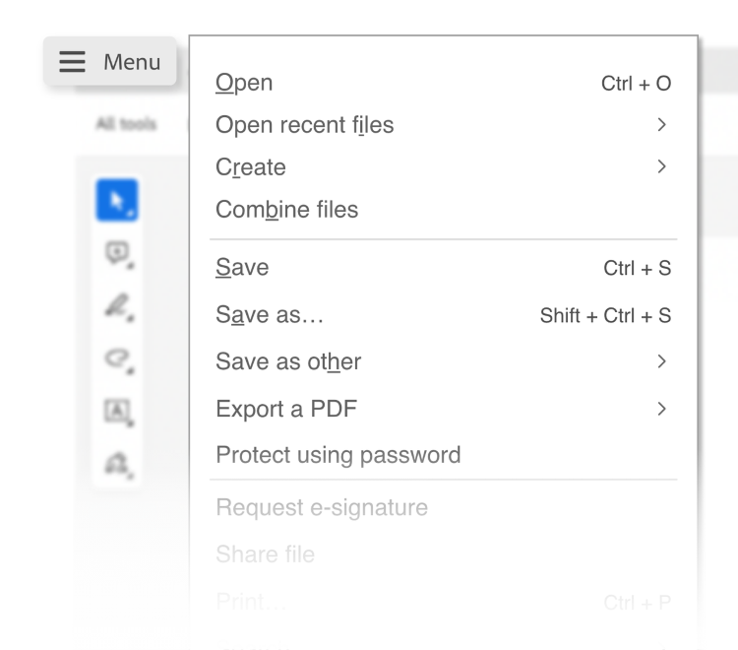Choose the highlight pen tool
Image resolution: width=738 pixels, height=650 pixels.
(117, 305)
